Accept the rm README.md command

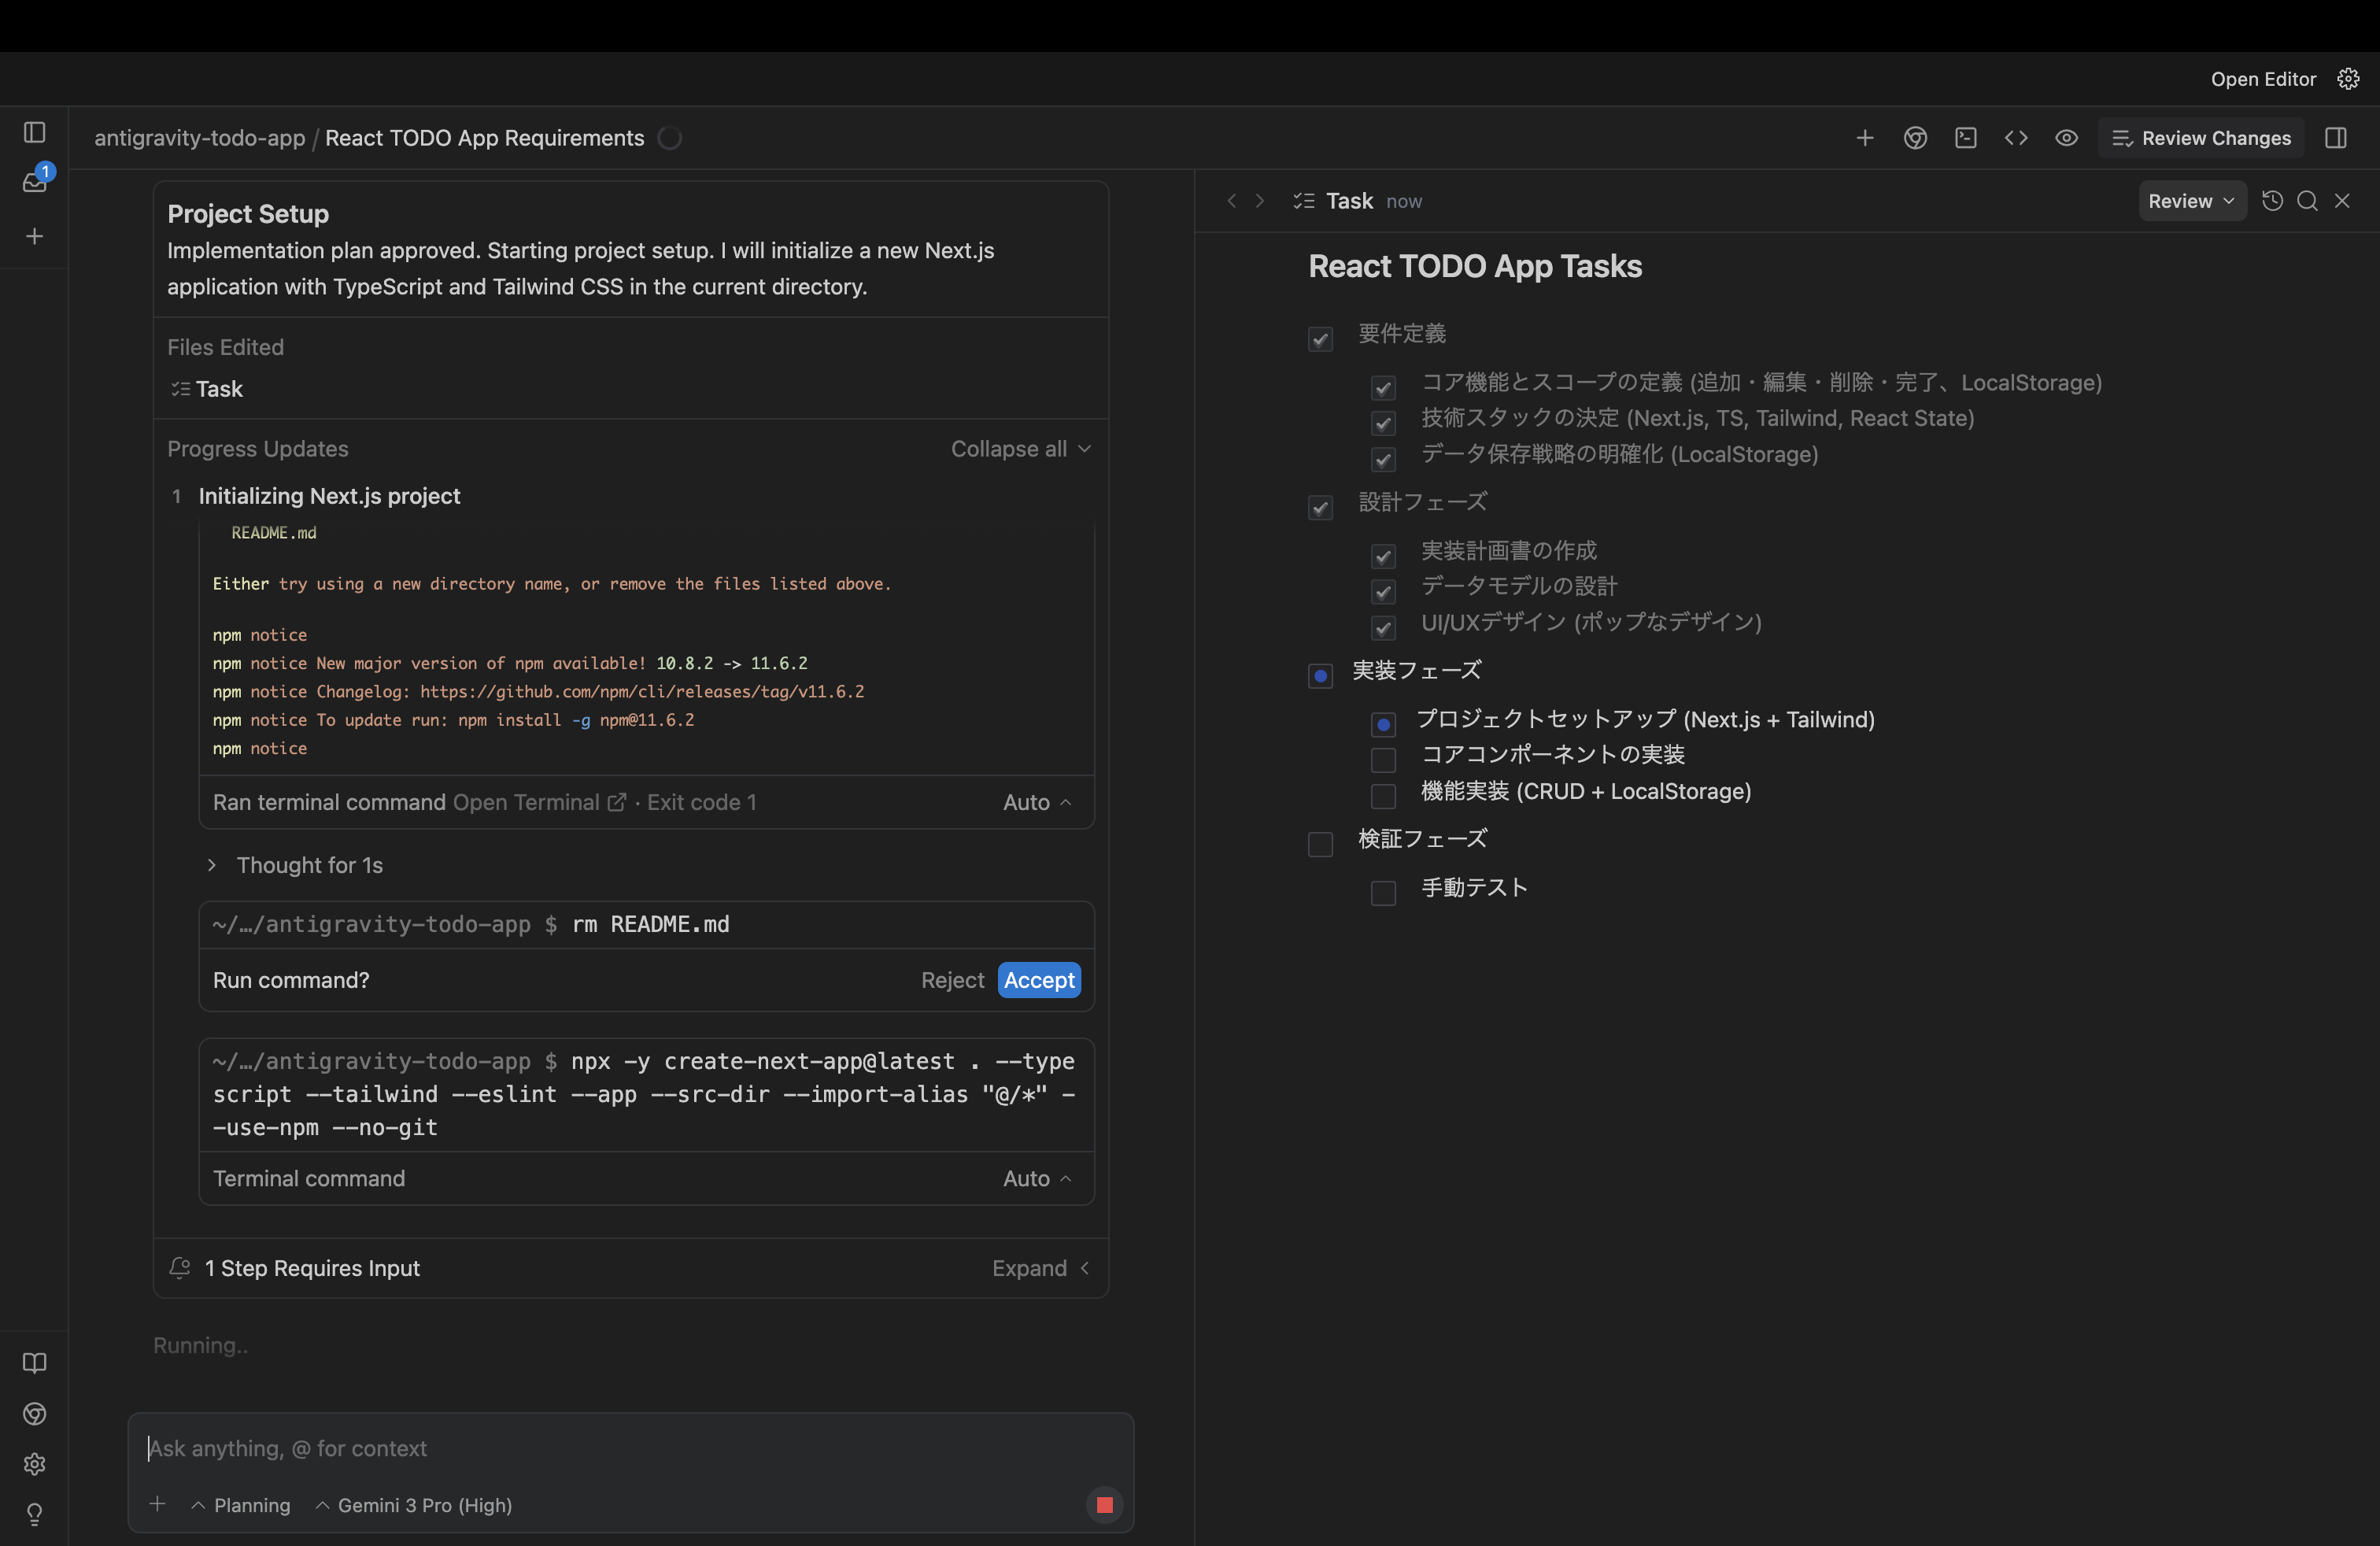[x=1038, y=980]
